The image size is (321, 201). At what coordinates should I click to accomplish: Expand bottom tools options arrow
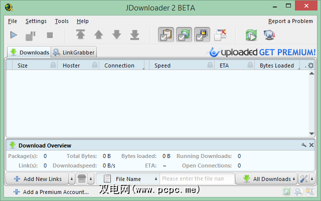point(312,179)
